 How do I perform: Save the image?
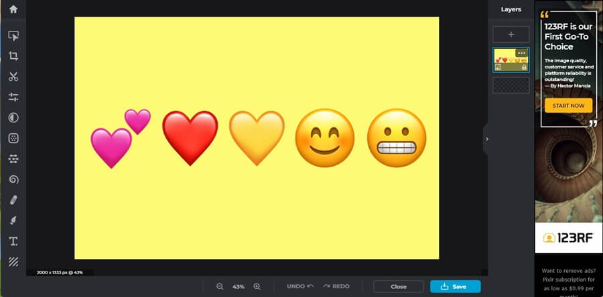click(456, 287)
